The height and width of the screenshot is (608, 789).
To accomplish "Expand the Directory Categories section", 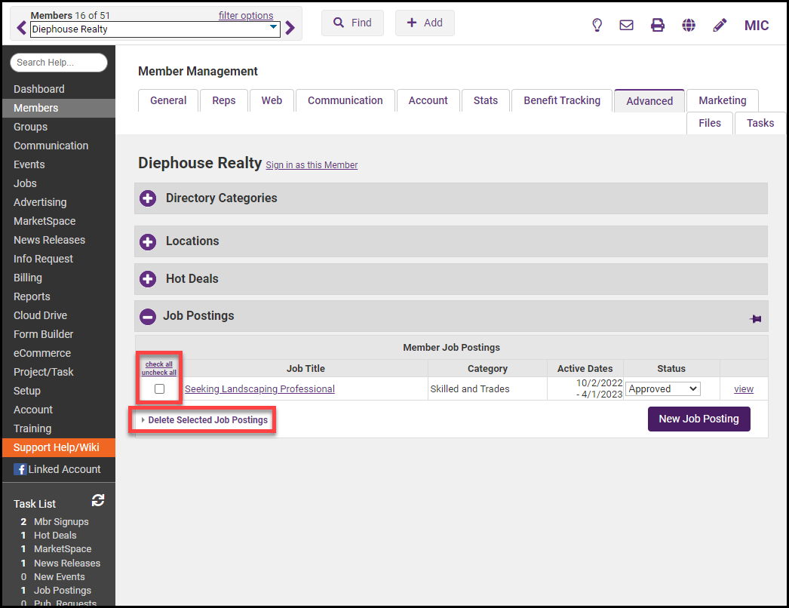I will pyautogui.click(x=148, y=198).
